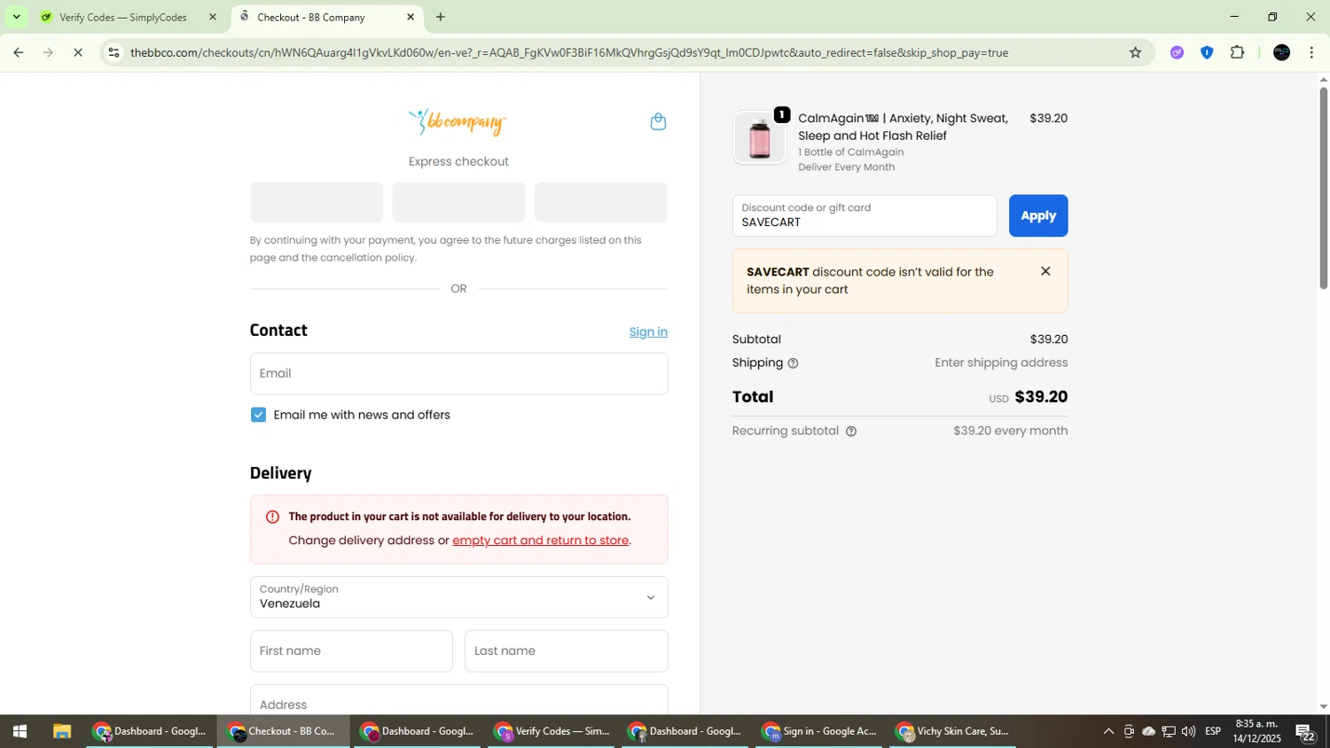Open the Chrome three-dot menu

[1311, 52]
